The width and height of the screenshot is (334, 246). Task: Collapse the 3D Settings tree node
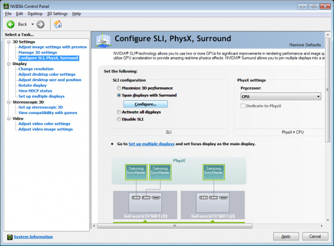9,42
